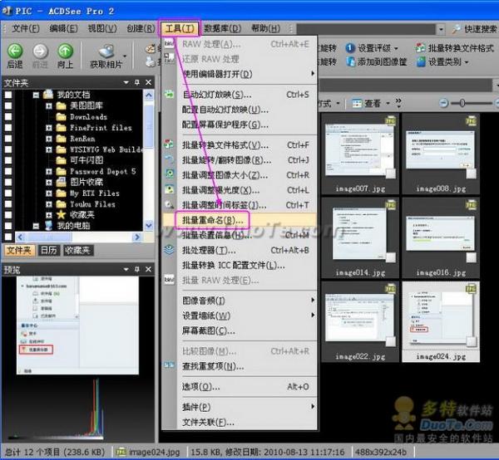Open the 数据库(D) menu
This screenshot has width=499, height=460.
coord(222,28)
